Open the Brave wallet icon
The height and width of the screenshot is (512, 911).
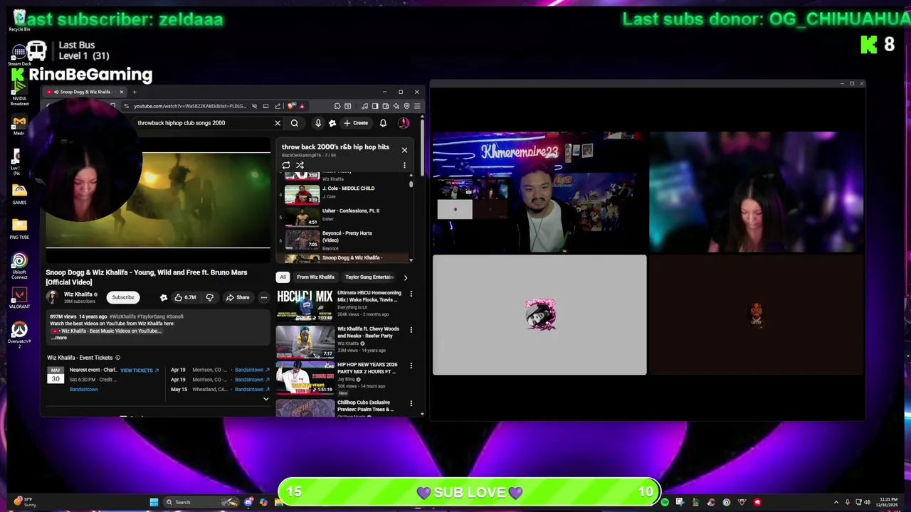pyautogui.click(x=385, y=106)
